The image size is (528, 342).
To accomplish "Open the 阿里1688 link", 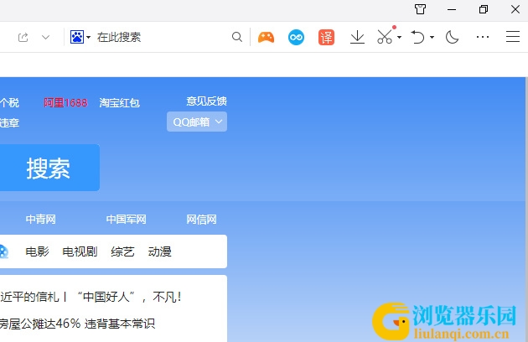I will tap(65, 102).
